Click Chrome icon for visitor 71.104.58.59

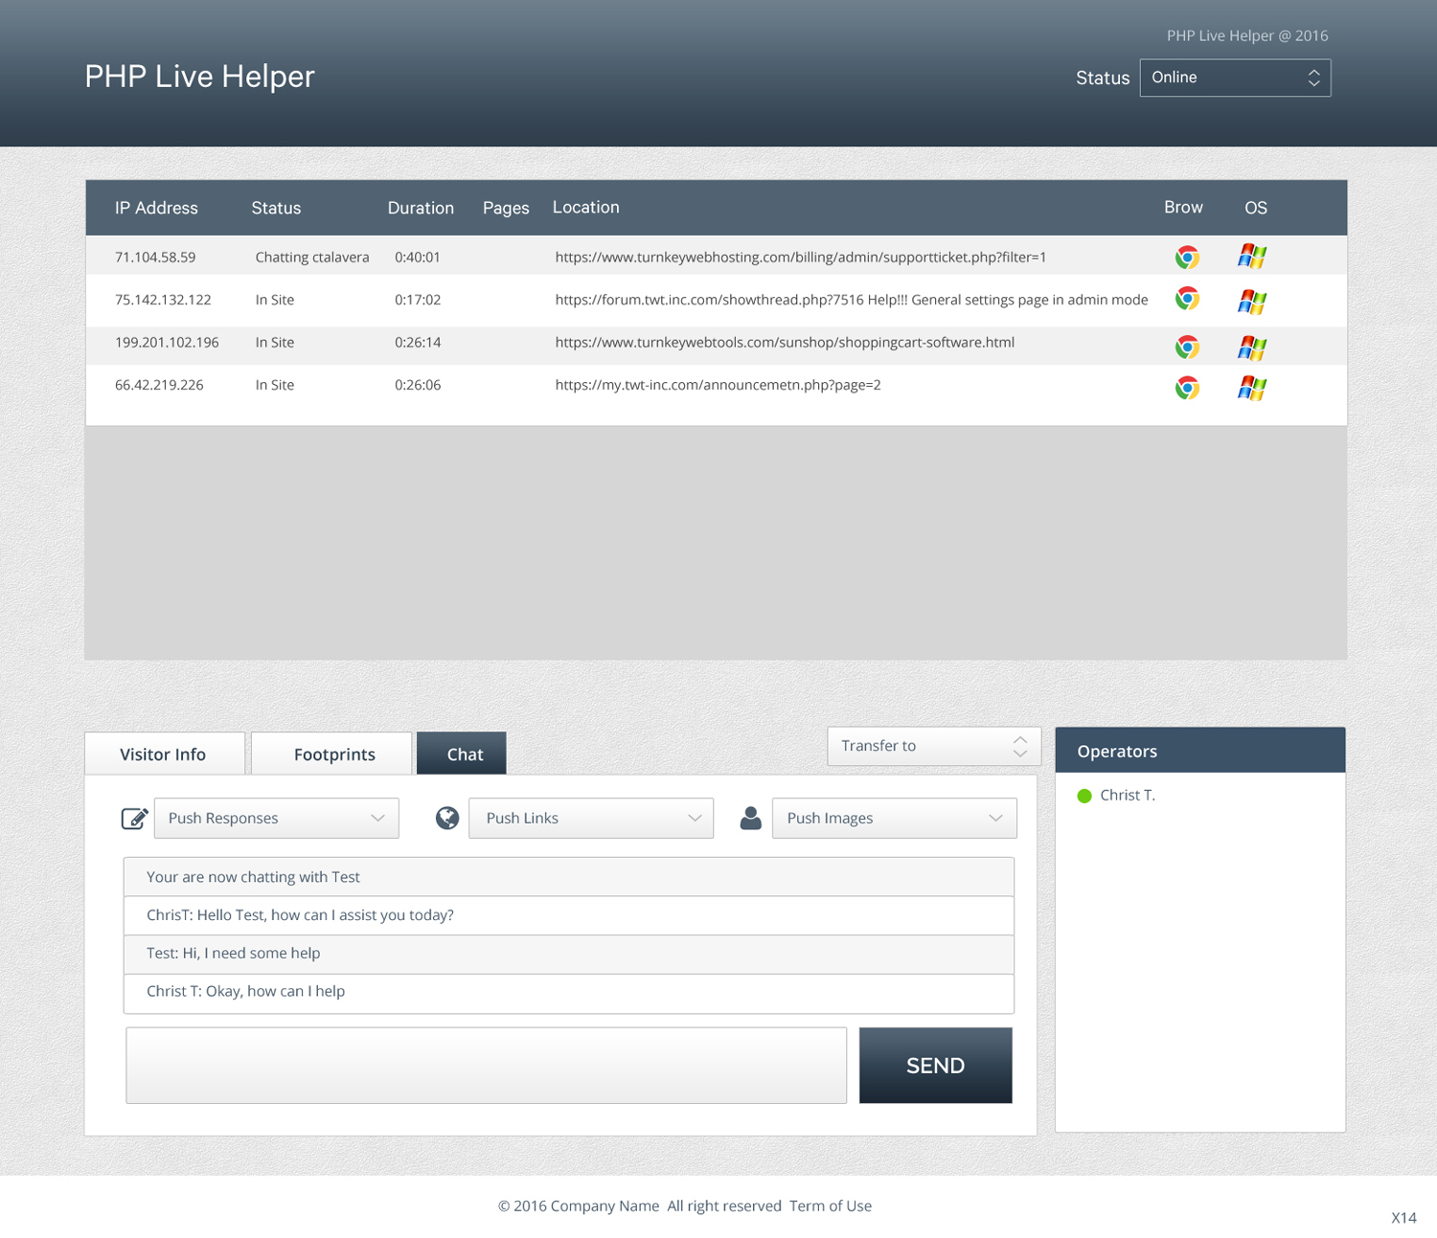click(x=1187, y=257)
